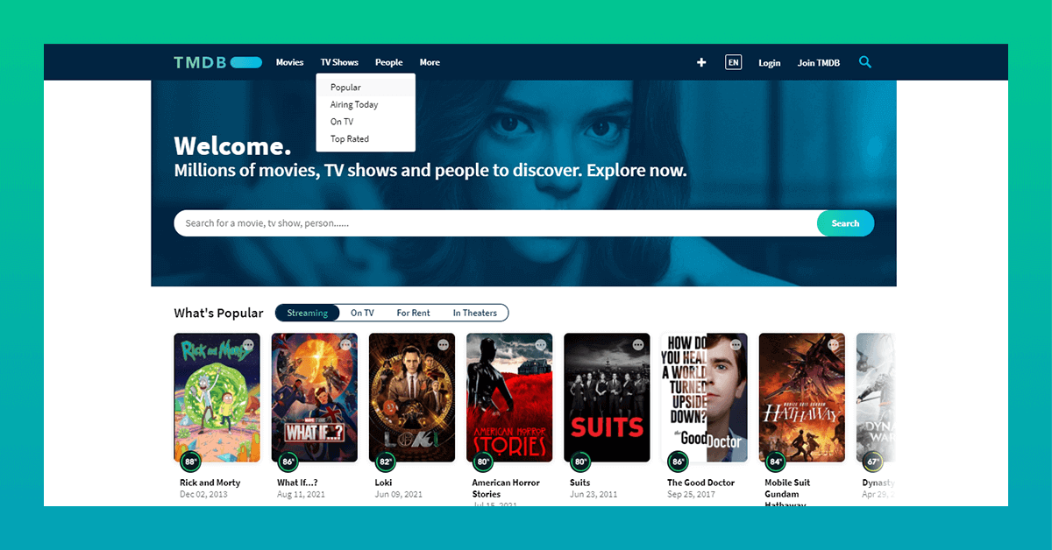Select the In Theaters tab
Screen dimensions: 1052x550
point(475,313)
